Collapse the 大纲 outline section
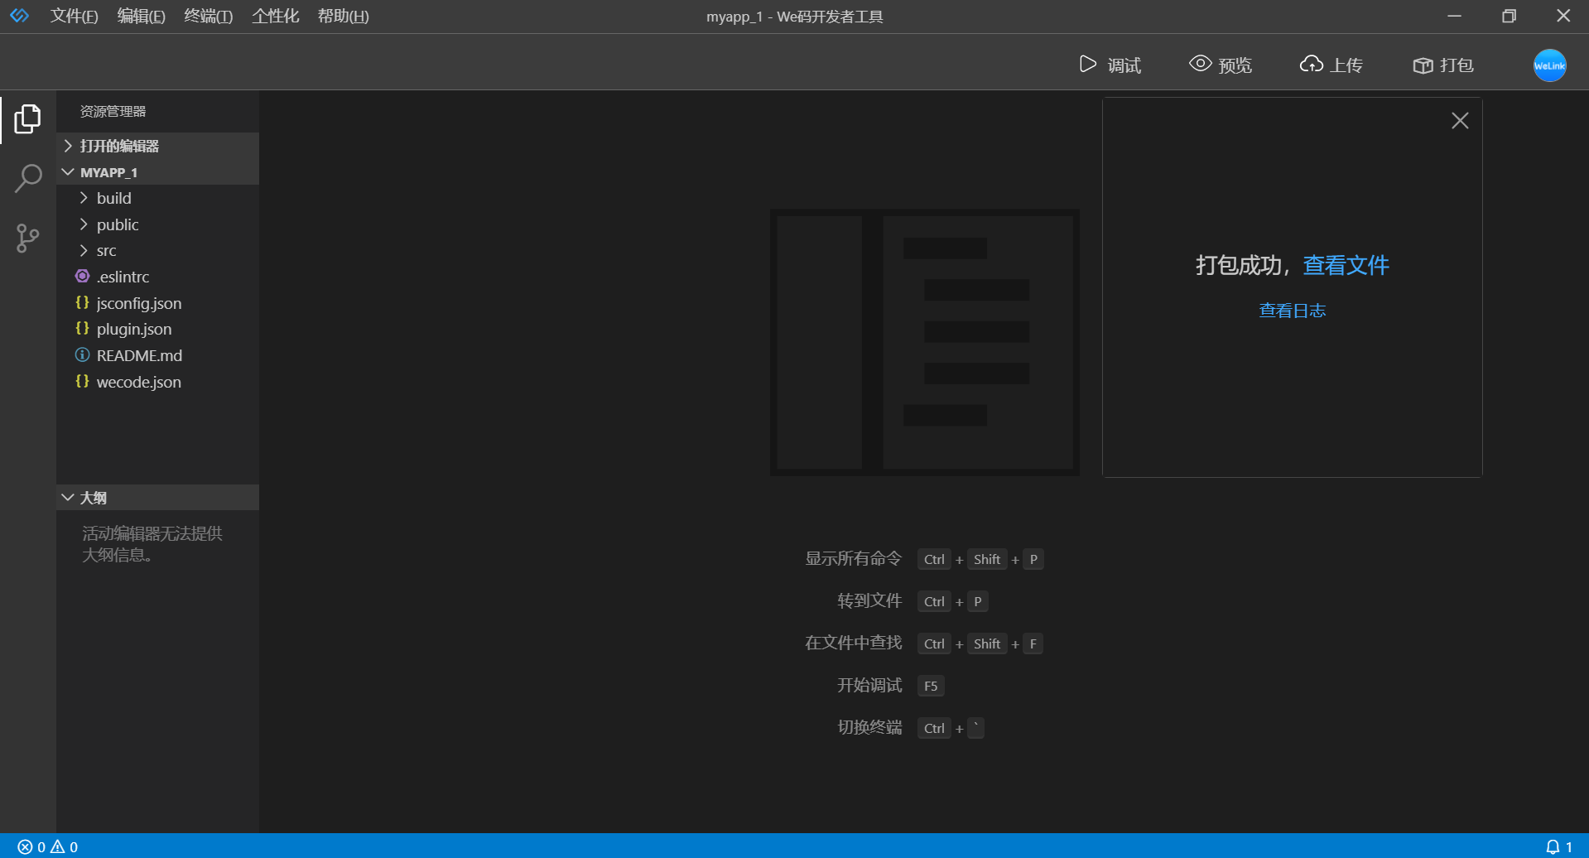1589x858 pixels. [68, 497]
